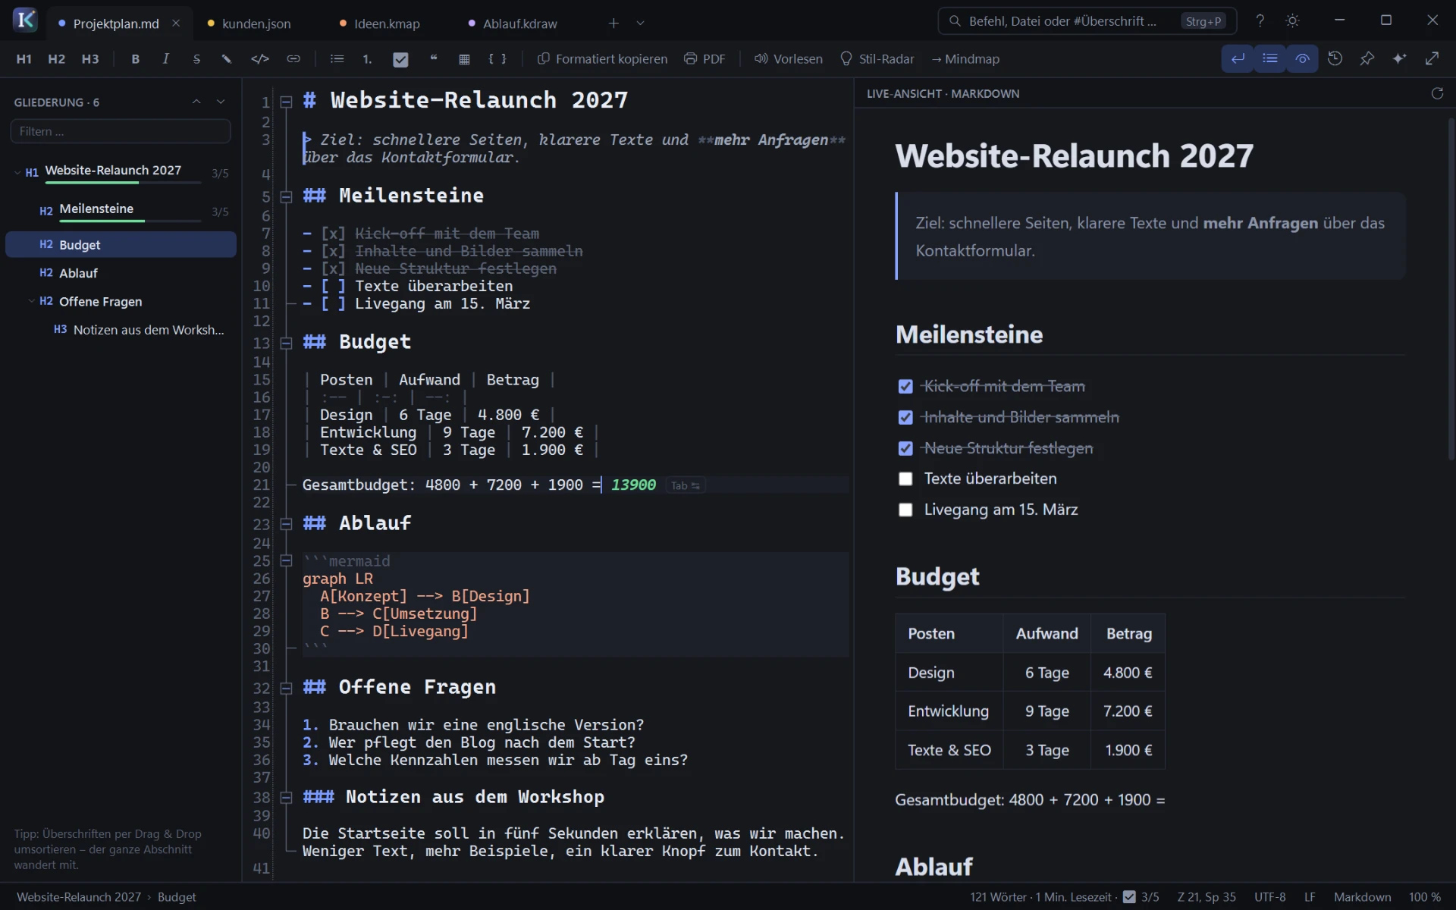Apply Heading 1 format with H1

24,59
